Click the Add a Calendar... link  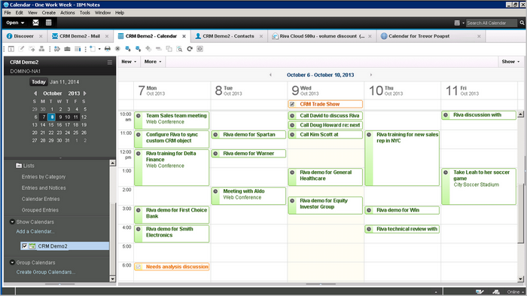(x=35, y=231)
